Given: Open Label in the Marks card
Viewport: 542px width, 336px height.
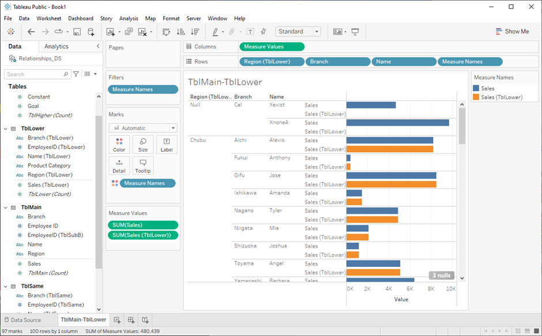Looking at the screenshot, I should coord(167,145).
